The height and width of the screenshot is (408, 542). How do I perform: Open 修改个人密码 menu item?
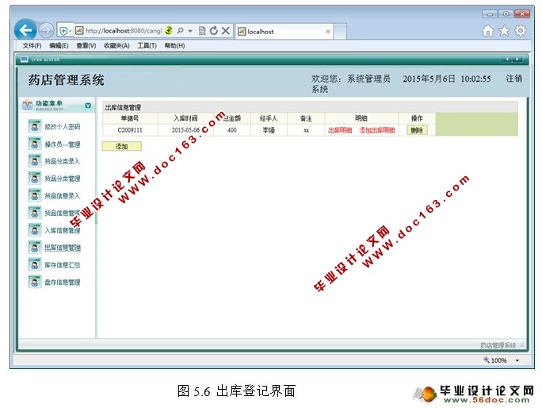click(63, 127)
